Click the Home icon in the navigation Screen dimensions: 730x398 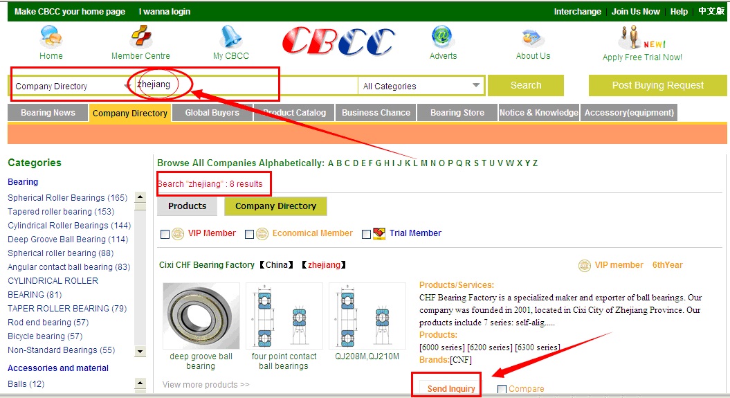51,37
